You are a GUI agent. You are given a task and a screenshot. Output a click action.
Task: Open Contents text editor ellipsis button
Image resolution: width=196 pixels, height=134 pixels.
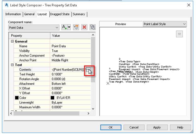coord(88,69)
